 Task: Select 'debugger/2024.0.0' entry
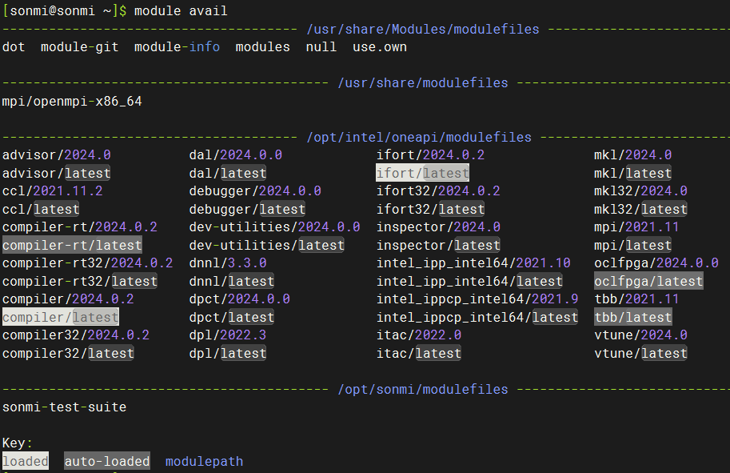(255, 191)
